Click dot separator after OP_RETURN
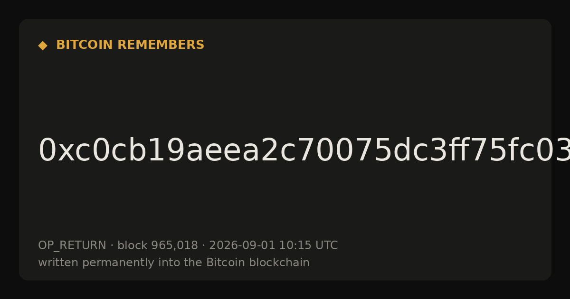 [x=112, y=246]
